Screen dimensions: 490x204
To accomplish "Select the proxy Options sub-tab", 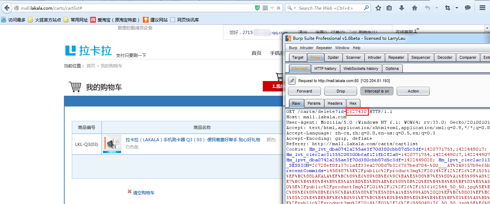I will coord(392,68).
